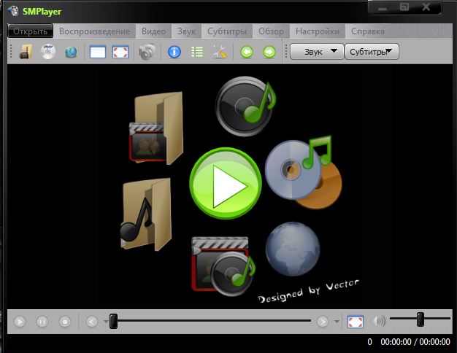Mute audio with the speaker icon

tap(379, 321)
